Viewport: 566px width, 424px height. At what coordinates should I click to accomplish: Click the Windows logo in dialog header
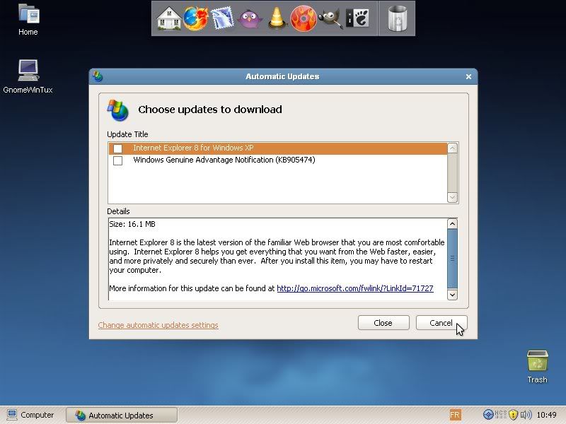[118, 110]
